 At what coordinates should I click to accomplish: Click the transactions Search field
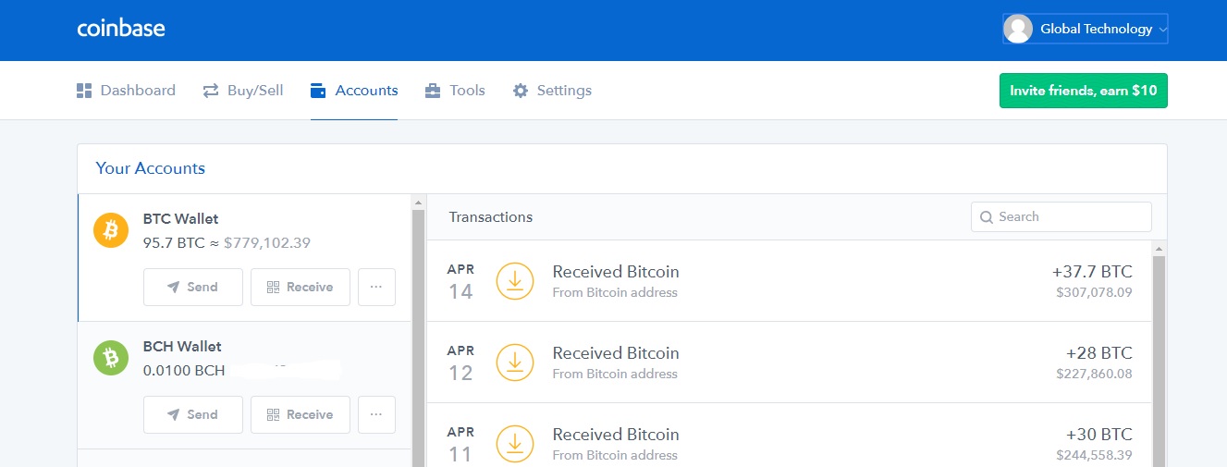(1061, 216)
